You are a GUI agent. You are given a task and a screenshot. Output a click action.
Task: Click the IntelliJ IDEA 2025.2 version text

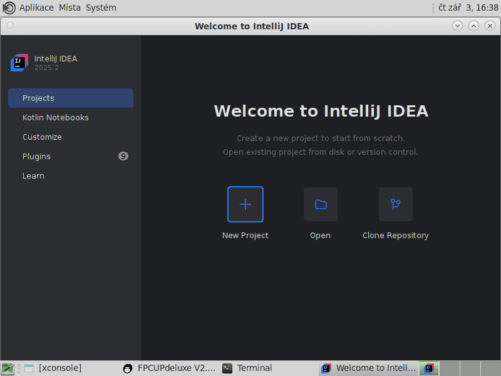tap(46, 68)
